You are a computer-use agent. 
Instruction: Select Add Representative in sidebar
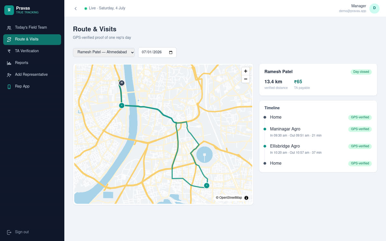click(x=32, y=75)
